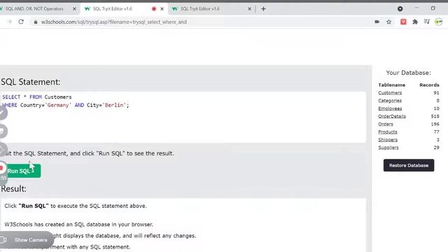Screen dimensions: 448x252
Task: Switch to SQL AND, OR, NOT Operators tab
Action: pos(34,9)
